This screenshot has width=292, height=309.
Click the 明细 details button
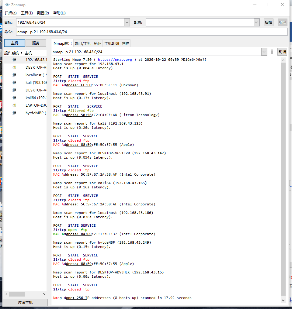[x=282, y=52]
